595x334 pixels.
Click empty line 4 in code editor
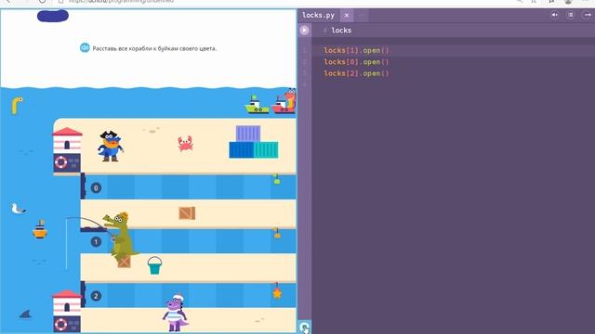tap(452, 84)
